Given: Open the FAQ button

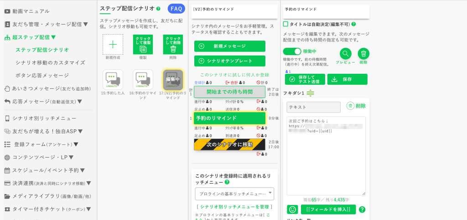Looking at the screenshot, I should pyautogui.click(x=176, y=9).
